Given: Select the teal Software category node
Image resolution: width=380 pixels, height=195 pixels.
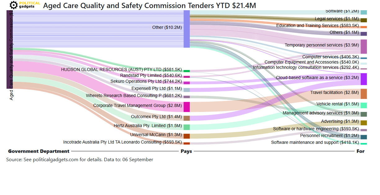Looking at the screenshot, I should (x=364, y=12).
